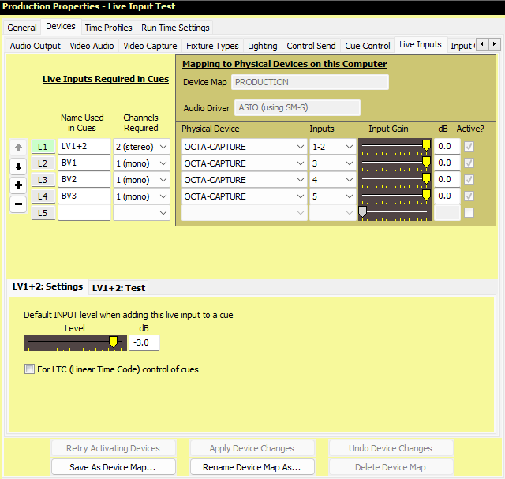The image size is (505, 479).
Task: Toggle Active checkbox for BV2 row
Action: (x=469, y=179)
